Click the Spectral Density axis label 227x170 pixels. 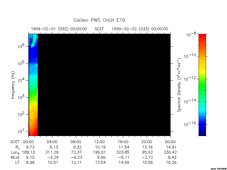179,85
